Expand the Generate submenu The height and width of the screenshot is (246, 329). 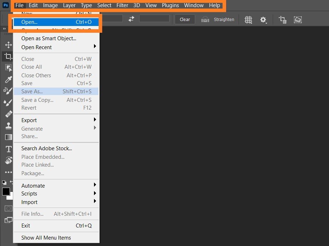(56, 129)
